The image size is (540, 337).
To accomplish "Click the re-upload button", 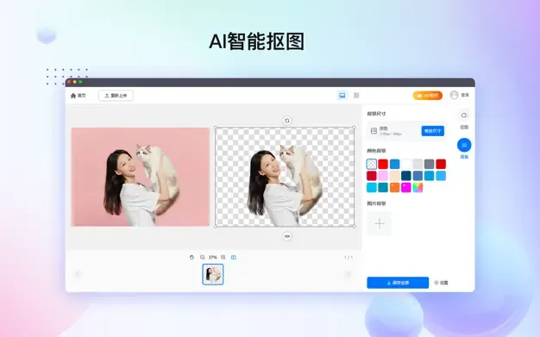I will 116,96.
